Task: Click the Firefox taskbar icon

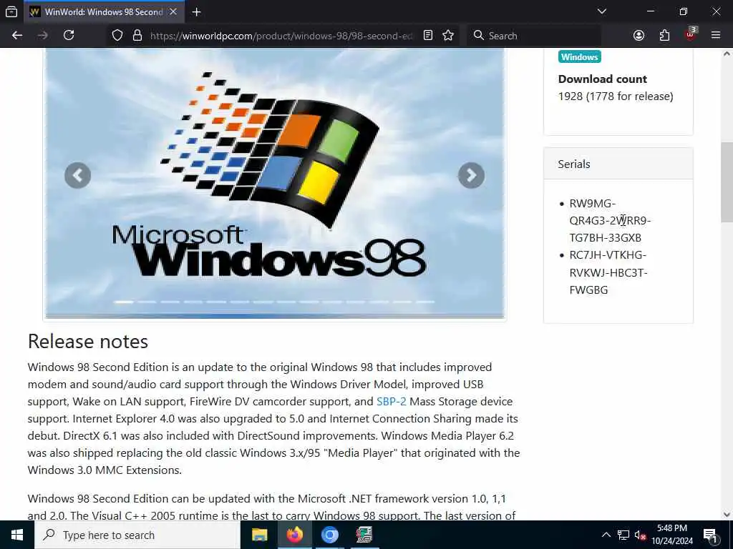Action: (294, 535)
